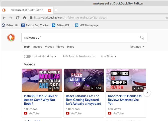The height and width of the screenshot is (121, 168).
Task: Click the Roborock S6 video thumbnail
Action: pos(126,80)
